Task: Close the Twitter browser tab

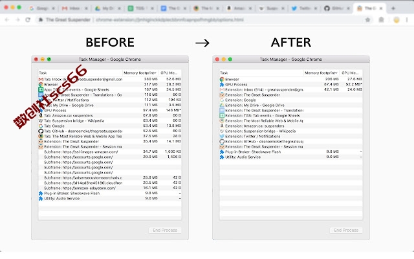Action: click(x=316, y=8)
